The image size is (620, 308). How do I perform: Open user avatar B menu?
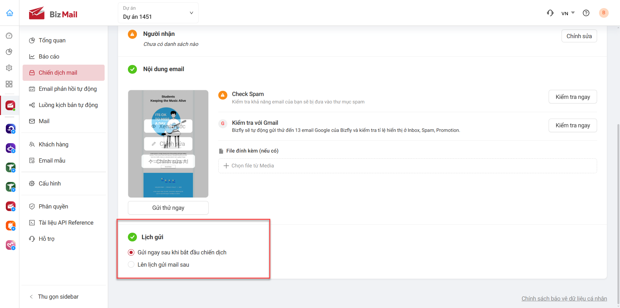coord(604,13)
